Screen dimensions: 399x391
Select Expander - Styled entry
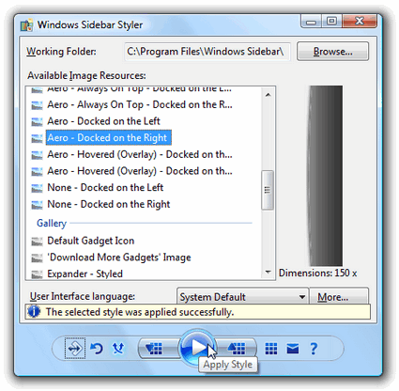pos(84,274)
